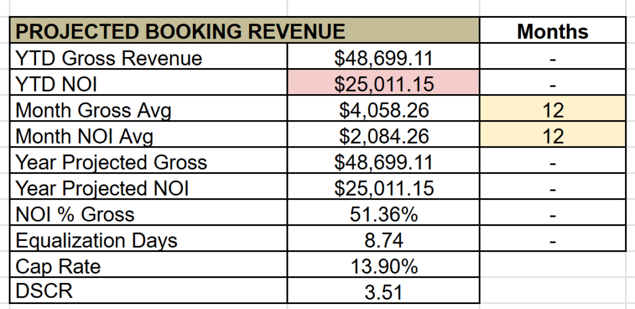Click the YTD Gross Revenue value cell

coord(383,59)
